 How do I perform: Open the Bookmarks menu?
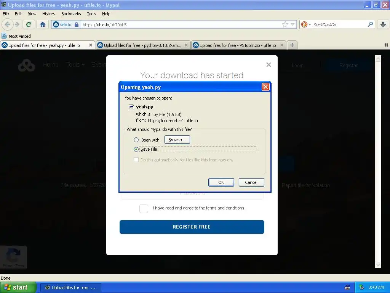71,14
